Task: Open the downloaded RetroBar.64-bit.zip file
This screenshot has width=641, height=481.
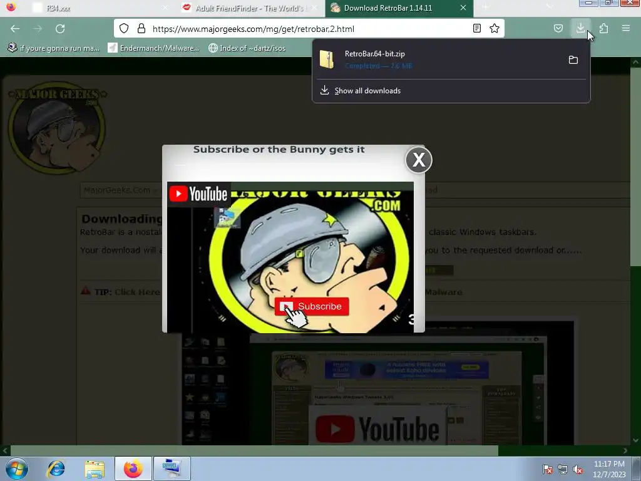Action: pyautogui.click(x=438, y=59)
